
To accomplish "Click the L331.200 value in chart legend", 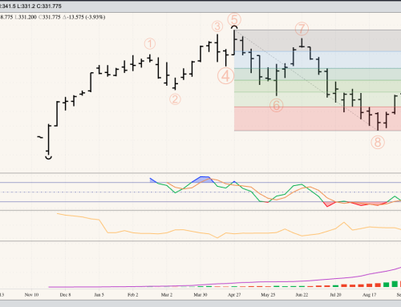I will (26, 17).
